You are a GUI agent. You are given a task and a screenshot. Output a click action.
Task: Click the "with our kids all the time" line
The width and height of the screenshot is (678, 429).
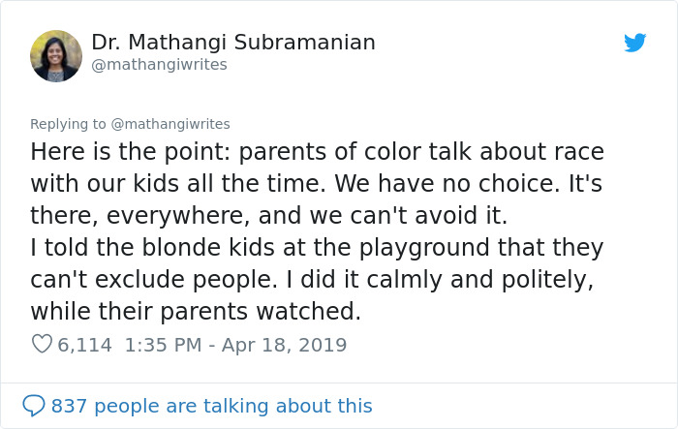317,184
